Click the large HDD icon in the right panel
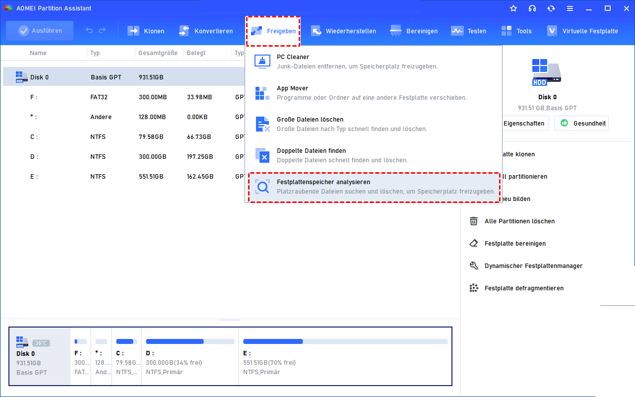The width and height of the screenshot is (635, 397). [547, 72]
